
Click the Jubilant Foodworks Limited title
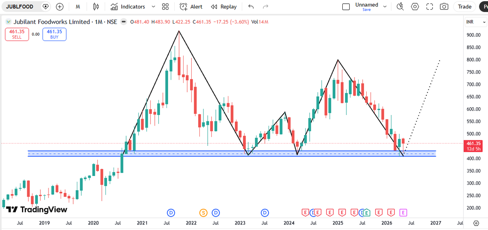click(51, 22)
